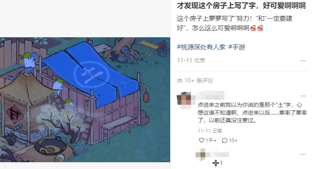Image resolution: width=313 pixels, height=169 pixels.
Task: Open three-dot menu on first comment
Action: [x=303, y=96]
